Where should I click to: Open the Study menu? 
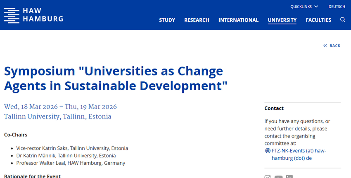click(167, 20)
